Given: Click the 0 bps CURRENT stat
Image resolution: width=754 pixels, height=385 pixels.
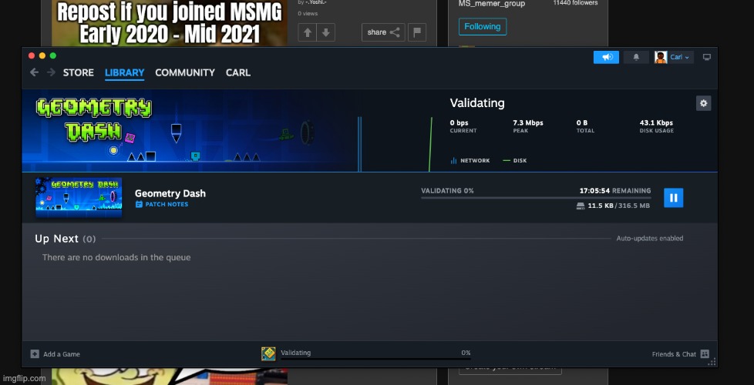Looking at the screenshot, I should tap(463, 126).
